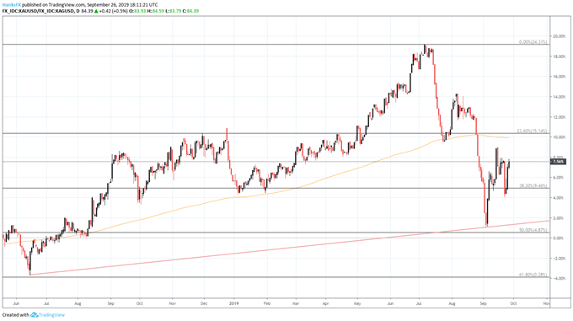Image resolution: width=573 pixels, height=321 pixels.
Task: Click the Sep label near right of time axis
Action: click(483, 303)
